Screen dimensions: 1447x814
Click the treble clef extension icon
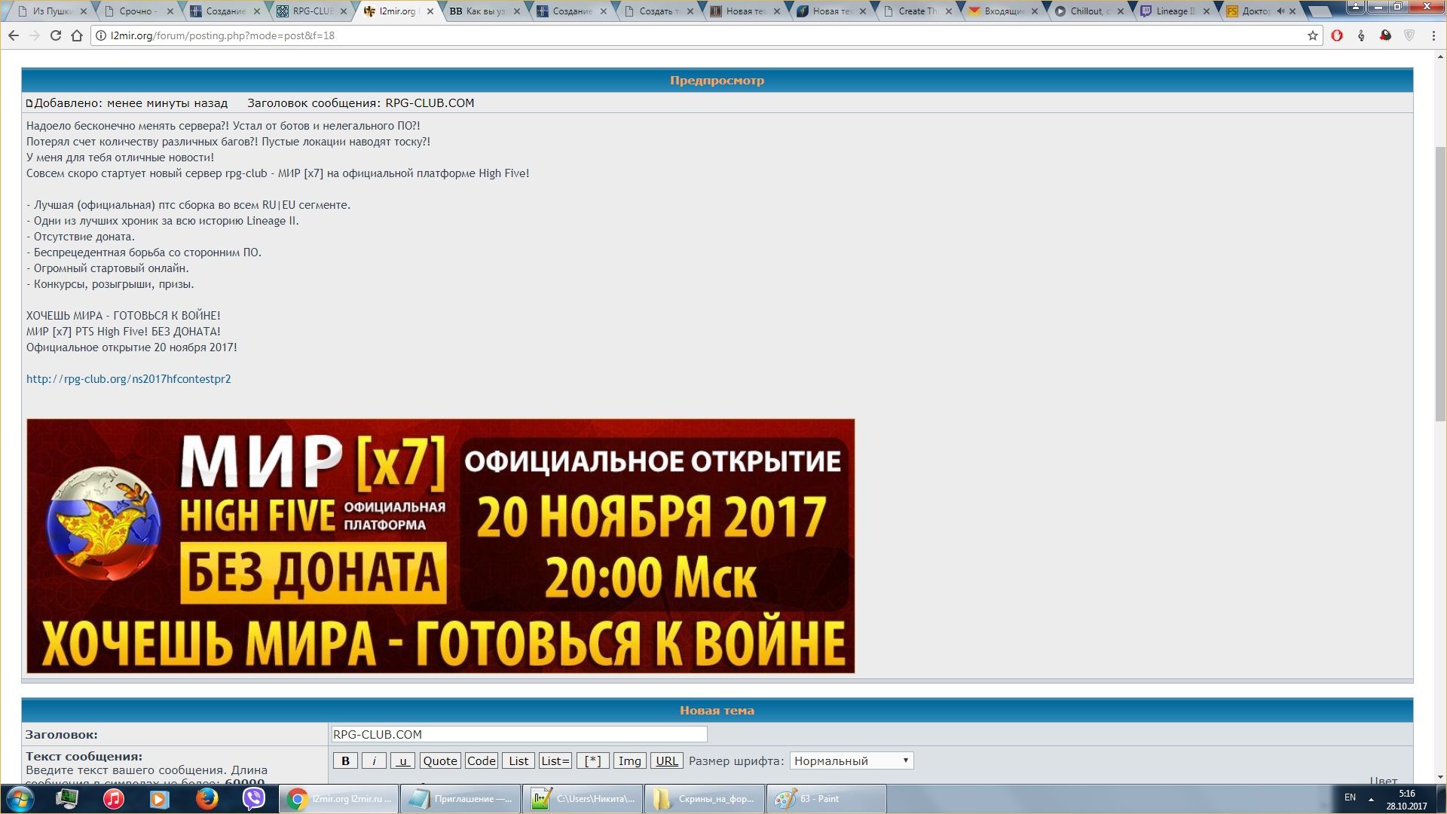[x=1361, y=35]
